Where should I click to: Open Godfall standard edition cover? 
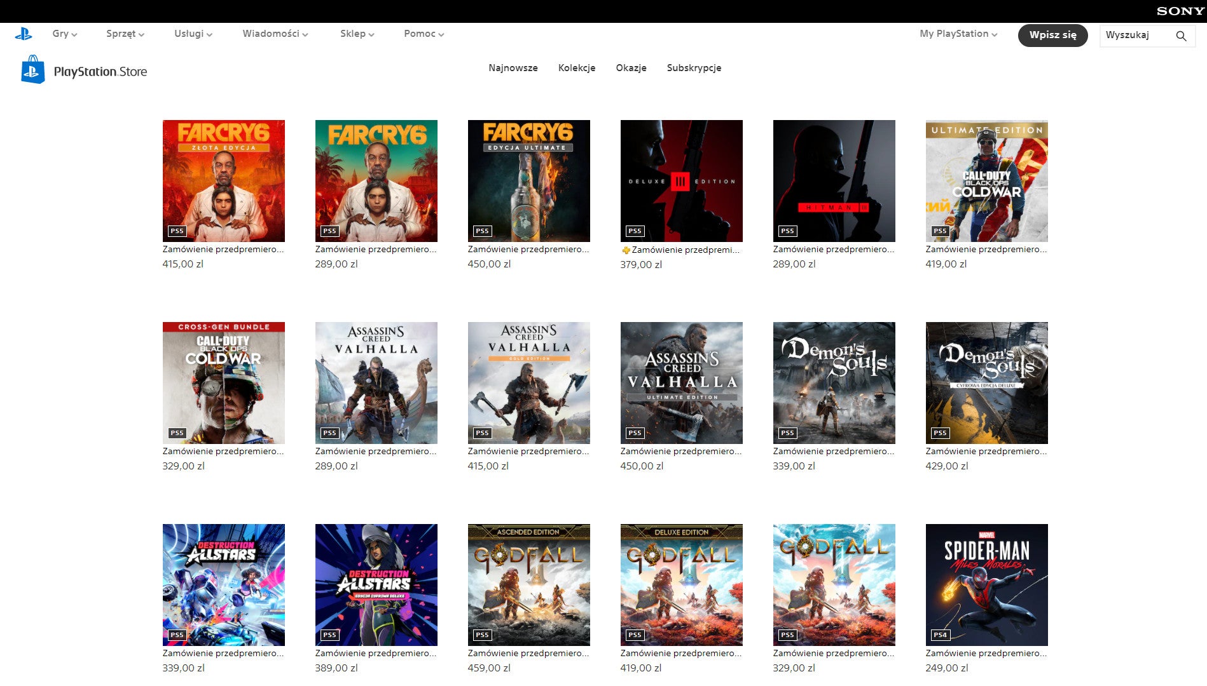[x=834, y=585]
